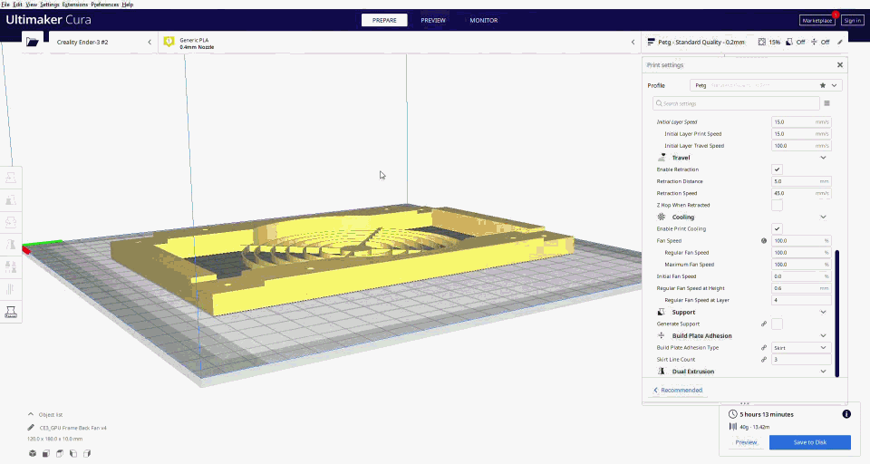Select 3D view cube icon

pyautogui.click(x=33, y=453)
